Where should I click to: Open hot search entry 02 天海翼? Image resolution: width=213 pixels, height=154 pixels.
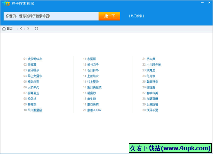(32, 64)
